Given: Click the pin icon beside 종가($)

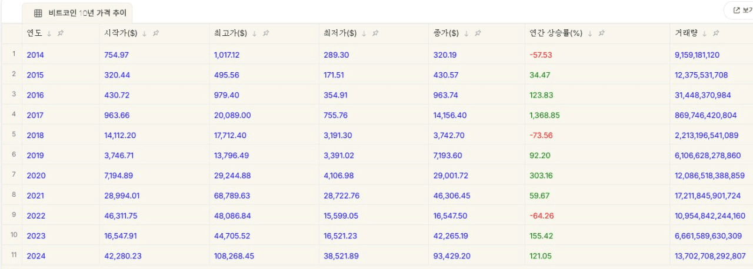Looking at the screenshot, I should 478,33.
